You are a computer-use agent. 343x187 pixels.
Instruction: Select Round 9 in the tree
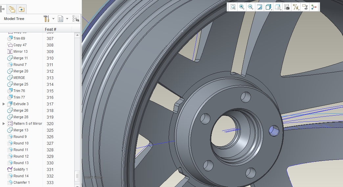point(20,137)
